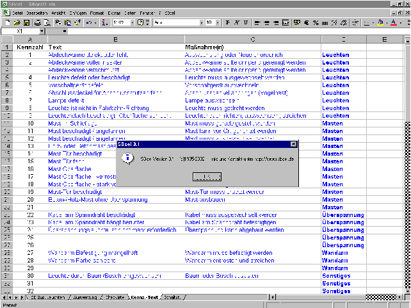Open the Ansicht menu
Image resolution: width=411 pixels, height=308 pixels.
click(x=58, y=13)
